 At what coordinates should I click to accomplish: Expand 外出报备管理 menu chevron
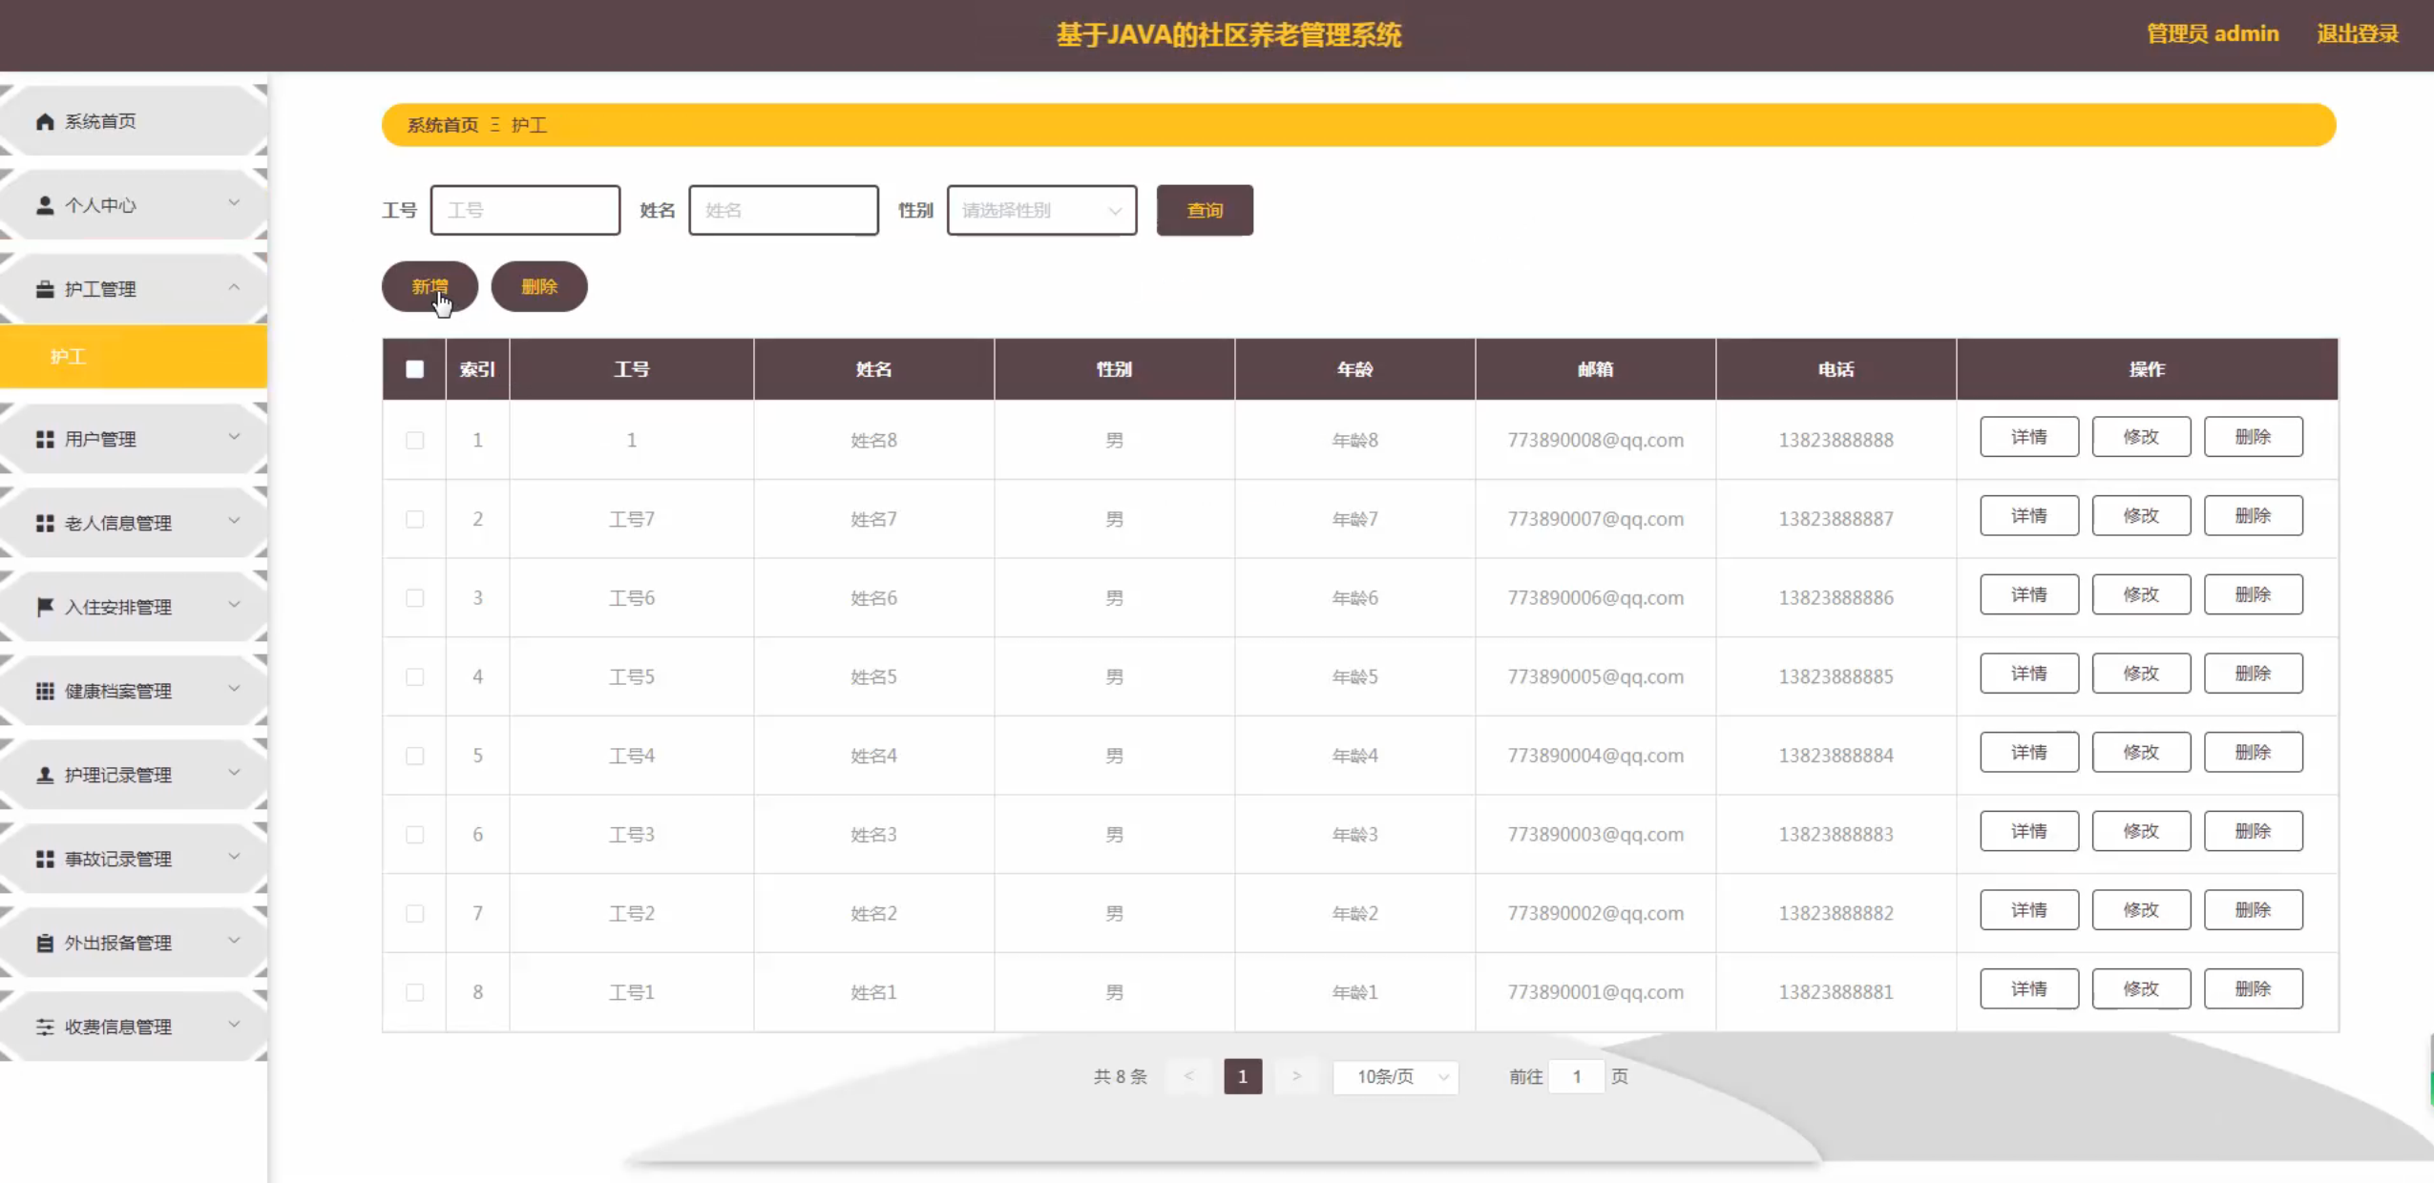234,941
